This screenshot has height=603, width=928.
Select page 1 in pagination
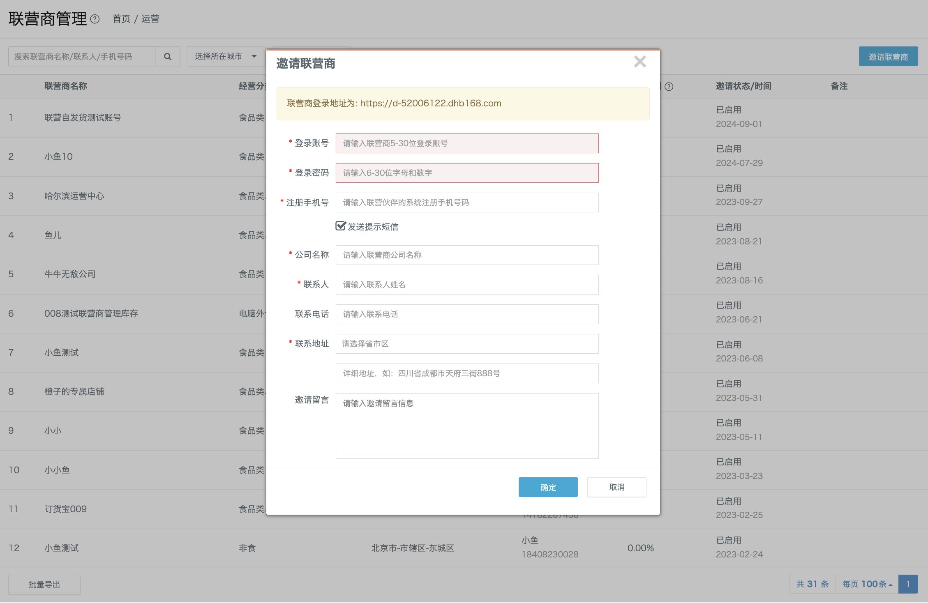tap(908, 584)
